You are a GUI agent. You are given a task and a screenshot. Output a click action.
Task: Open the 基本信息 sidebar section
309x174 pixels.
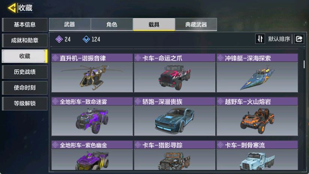pyautogui.click(x=25, y=25)
